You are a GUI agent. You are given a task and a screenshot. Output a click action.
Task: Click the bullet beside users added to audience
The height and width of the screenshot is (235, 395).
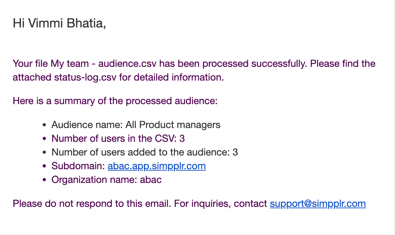[x=44, y=153]
